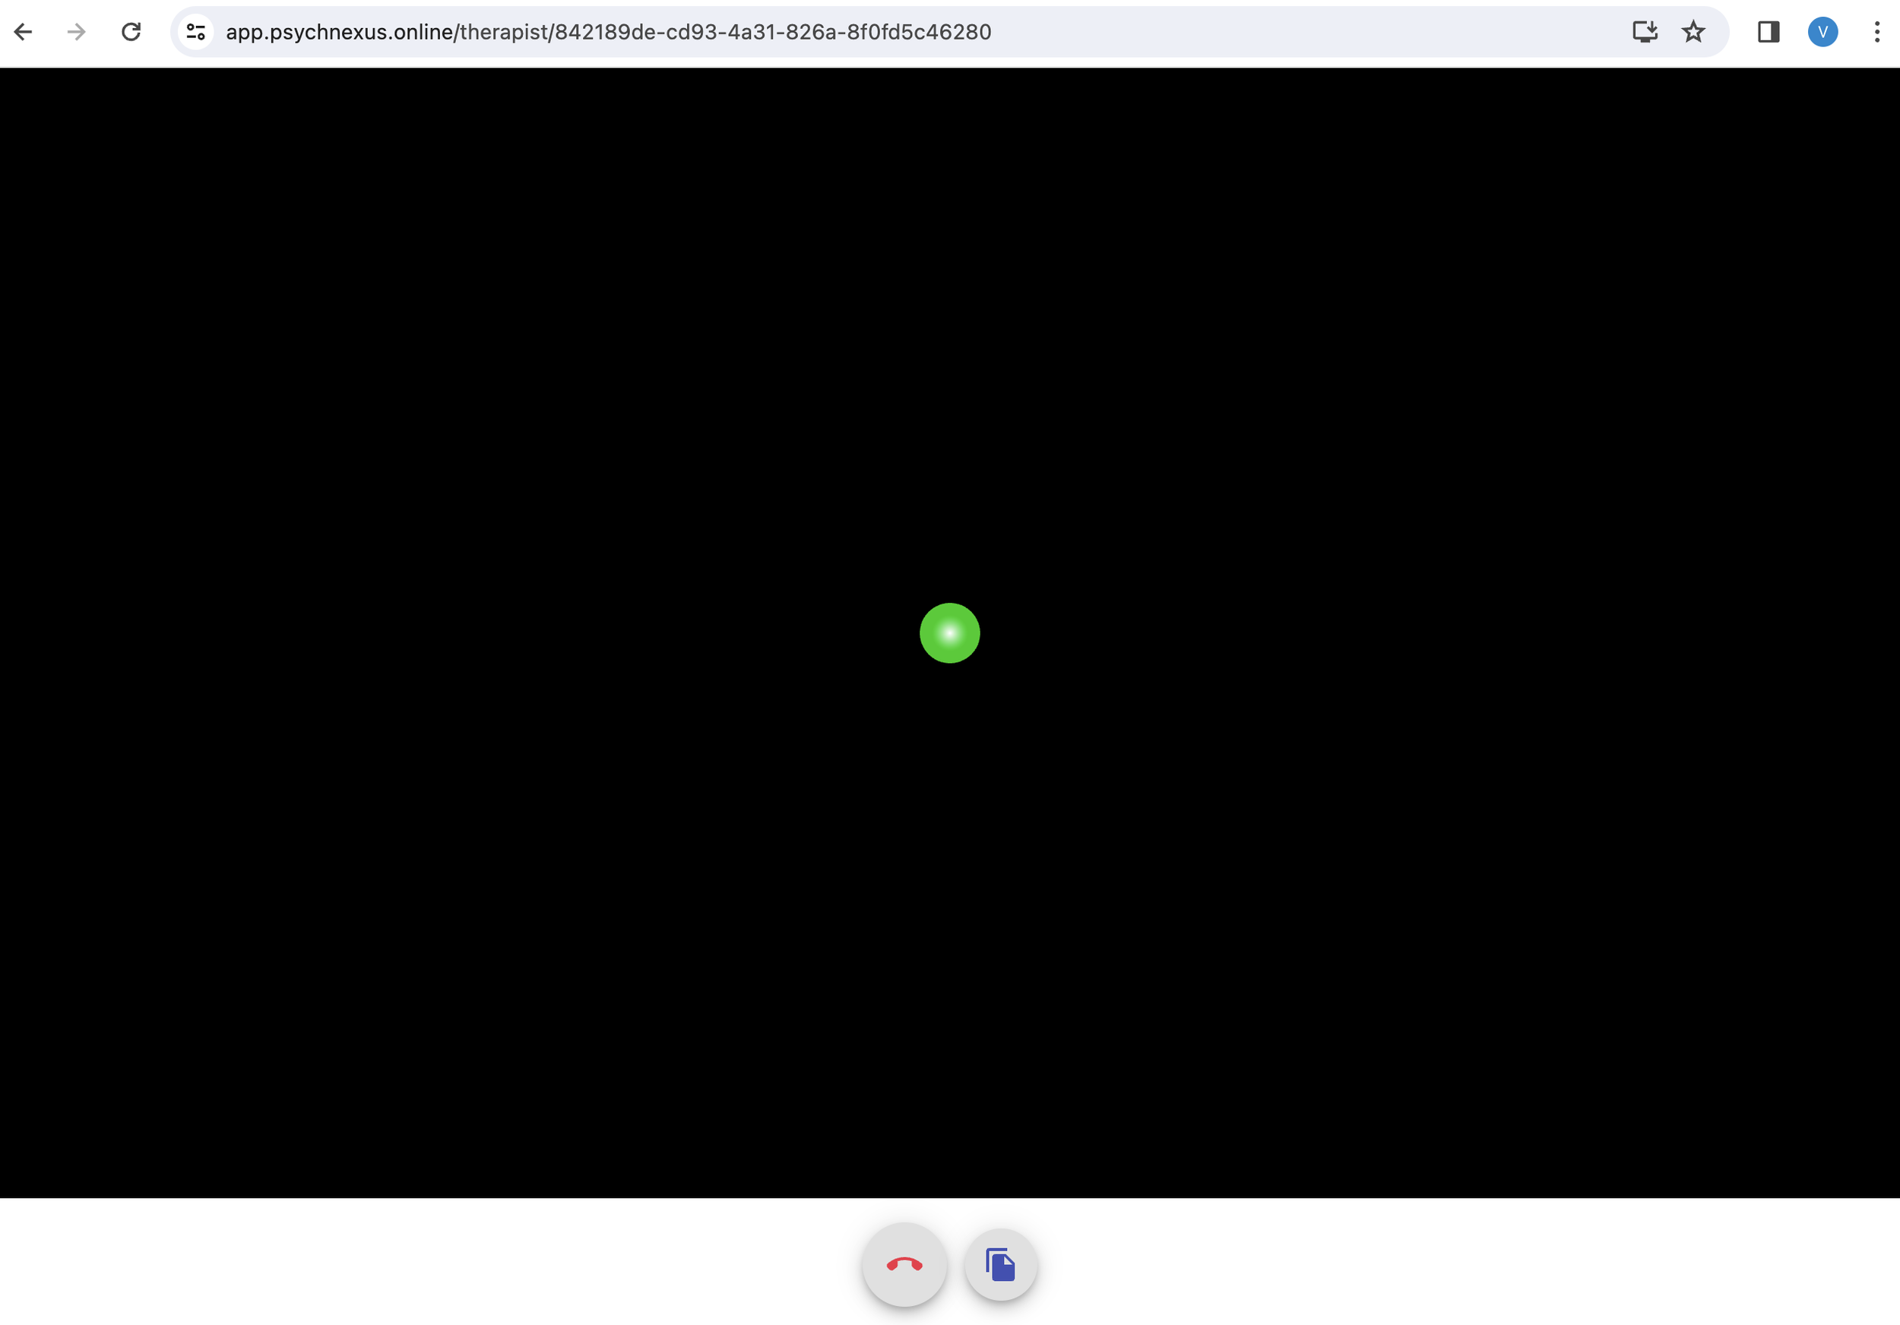Click the app.psychnexus.online domain text
Viewport: 1900px width, 1325px height.
pos(339,31)
